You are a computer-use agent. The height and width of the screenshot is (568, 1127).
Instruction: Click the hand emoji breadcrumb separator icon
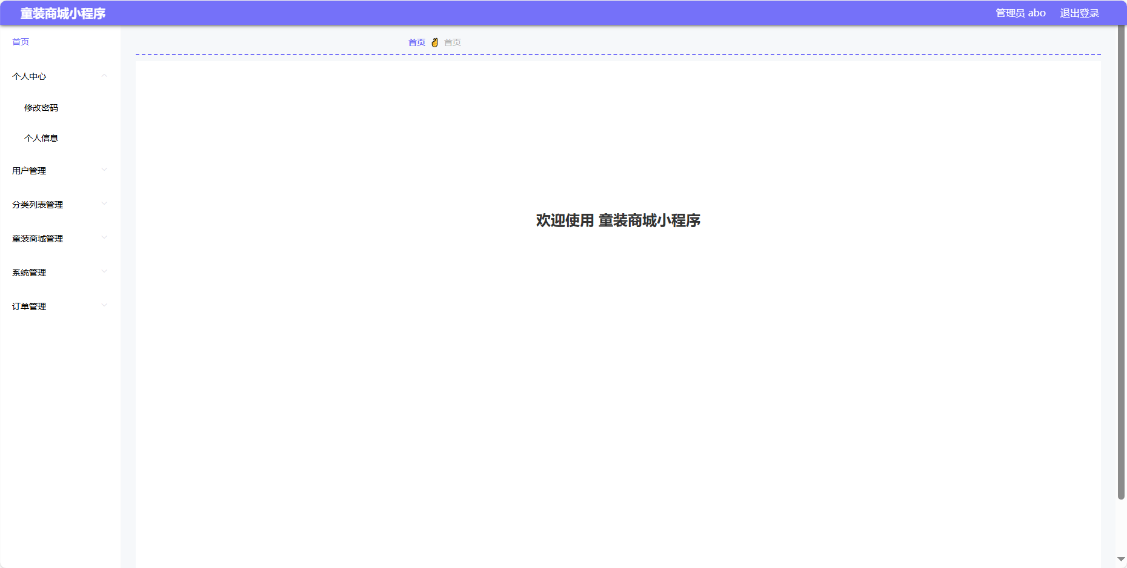(434, 42)
